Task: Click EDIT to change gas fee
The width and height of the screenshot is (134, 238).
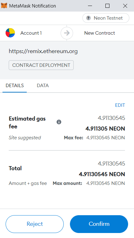Action: (120, 105)
